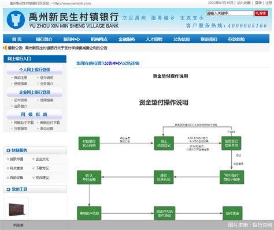Click the 企业网上银行登录 button

click(x=35, y=92)
